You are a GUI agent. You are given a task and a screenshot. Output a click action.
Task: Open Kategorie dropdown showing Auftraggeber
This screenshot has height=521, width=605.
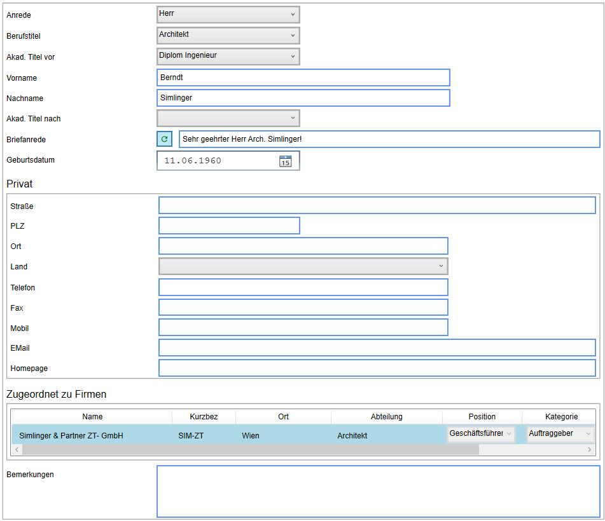pyautogui.click(x=560, y=434)
